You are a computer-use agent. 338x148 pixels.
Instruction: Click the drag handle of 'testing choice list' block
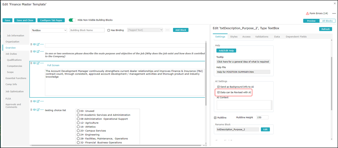(x=31, y=110)
